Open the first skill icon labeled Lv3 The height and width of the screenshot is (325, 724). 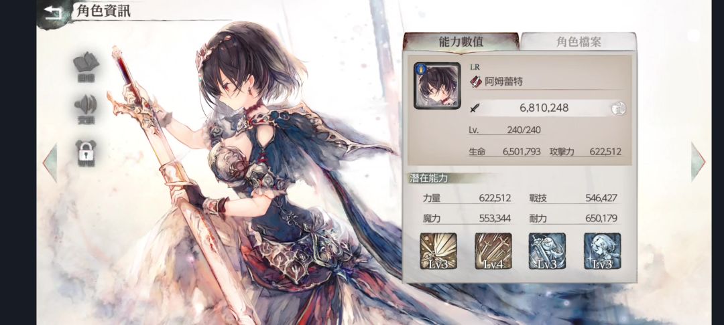click(x=438, y=251)
